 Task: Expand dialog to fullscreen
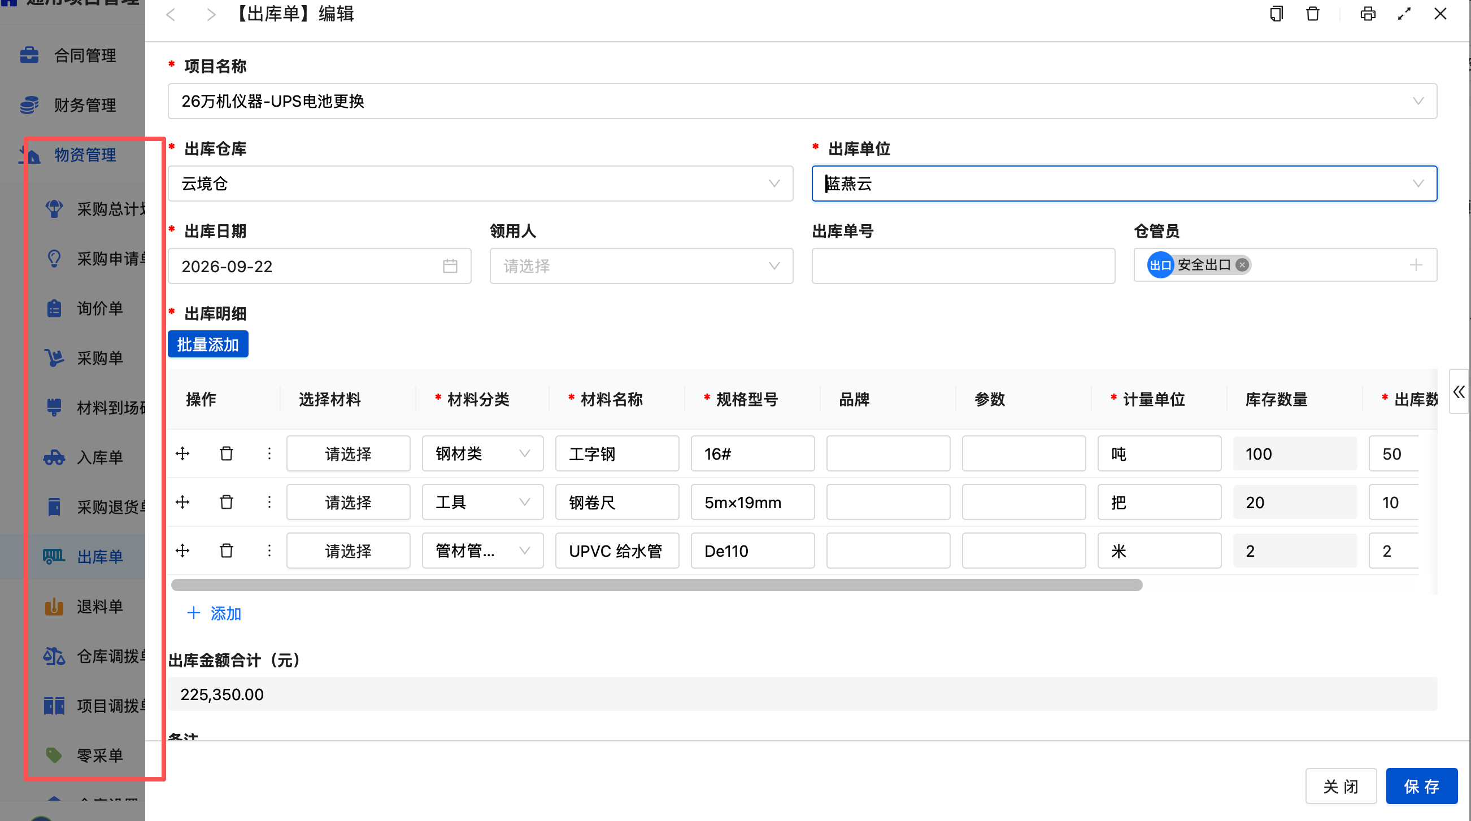pos(1404,14)
